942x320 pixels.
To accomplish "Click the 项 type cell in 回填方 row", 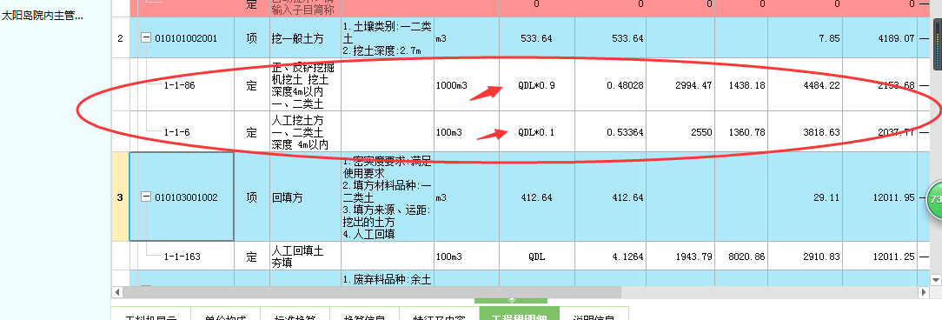I will (x=252, y=197).
